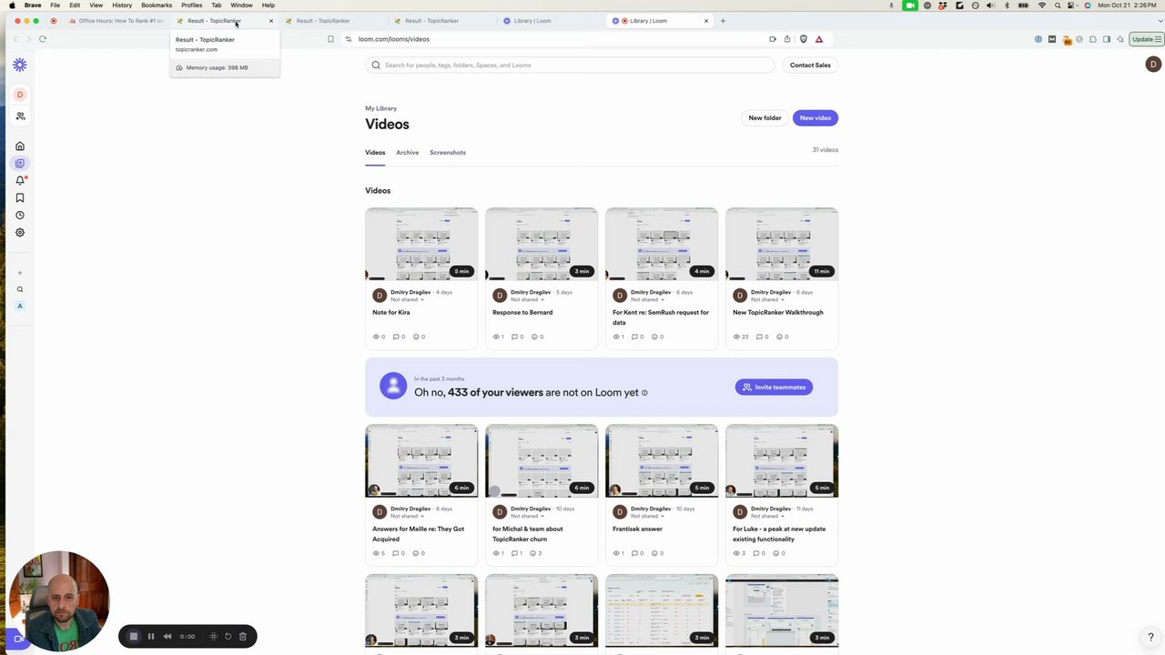Expand 'Not shared' dropdown on Answers for Maille
1165x655 pixels.
click(x=407, y=516)
